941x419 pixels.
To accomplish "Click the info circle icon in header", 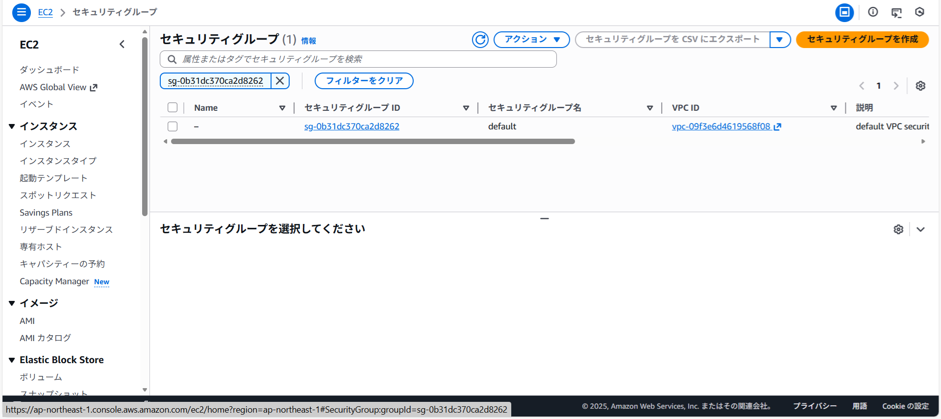I will click(x=872, y=12).
